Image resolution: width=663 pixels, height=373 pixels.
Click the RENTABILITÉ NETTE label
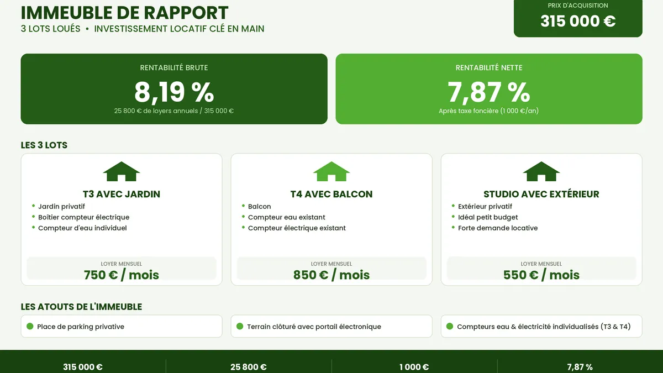[x=489, y=68]
